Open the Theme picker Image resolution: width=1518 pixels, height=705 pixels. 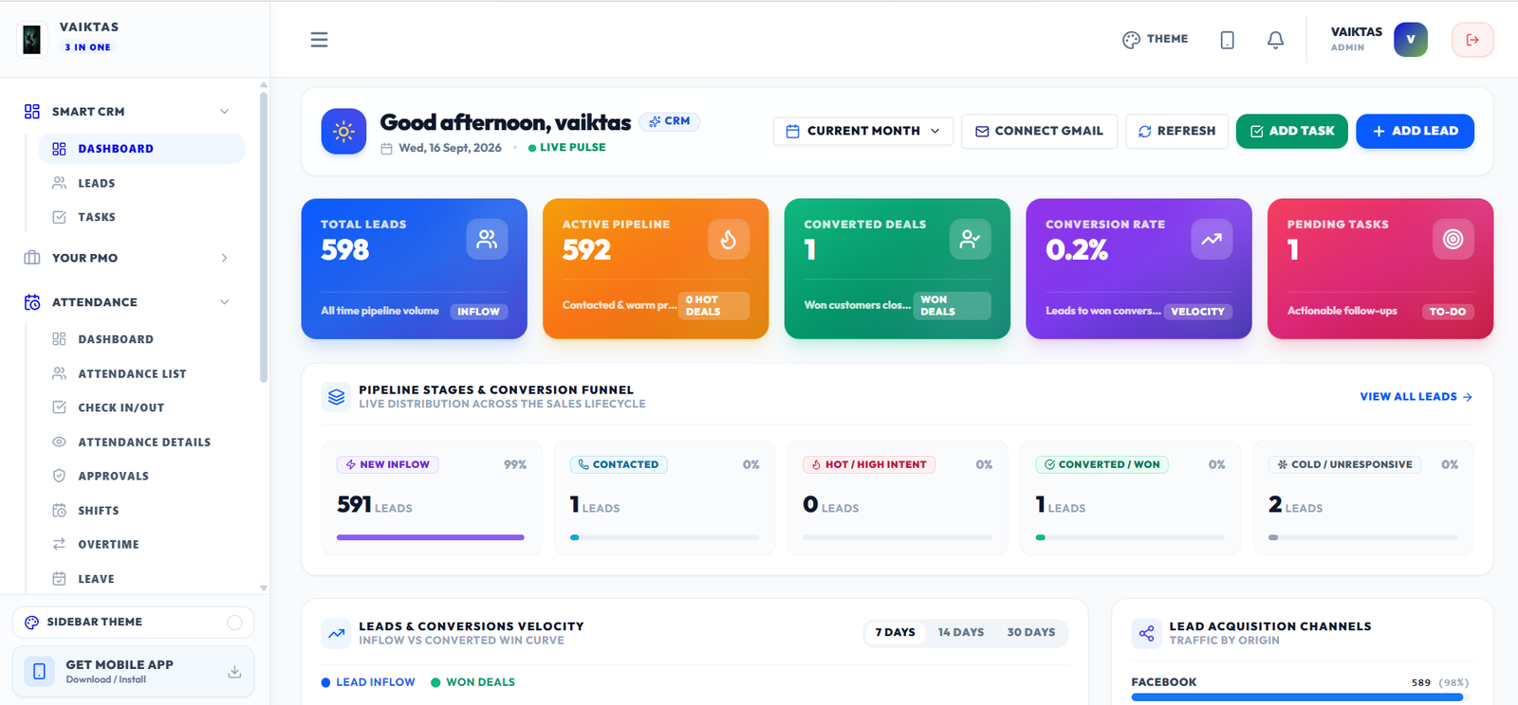tap(1155, 40)
